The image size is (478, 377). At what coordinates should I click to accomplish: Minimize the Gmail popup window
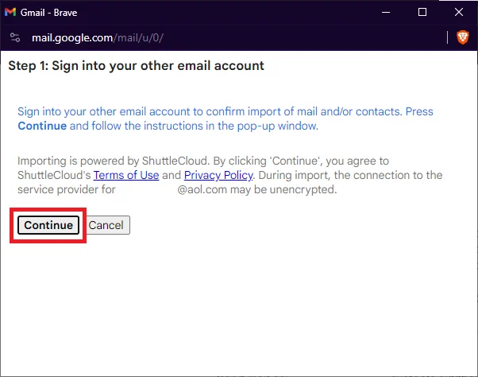(386, 12)
